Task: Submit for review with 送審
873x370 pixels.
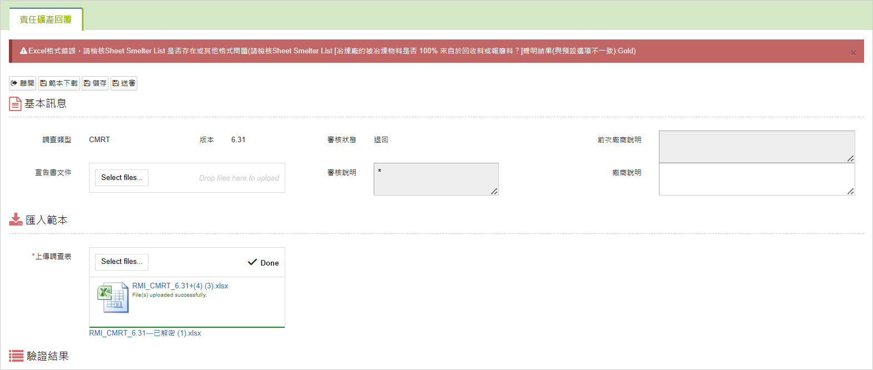Action: pos(123,83)
